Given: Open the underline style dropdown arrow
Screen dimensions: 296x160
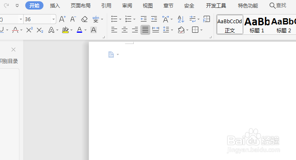Looking at the screenshot, I should [7, 30].
